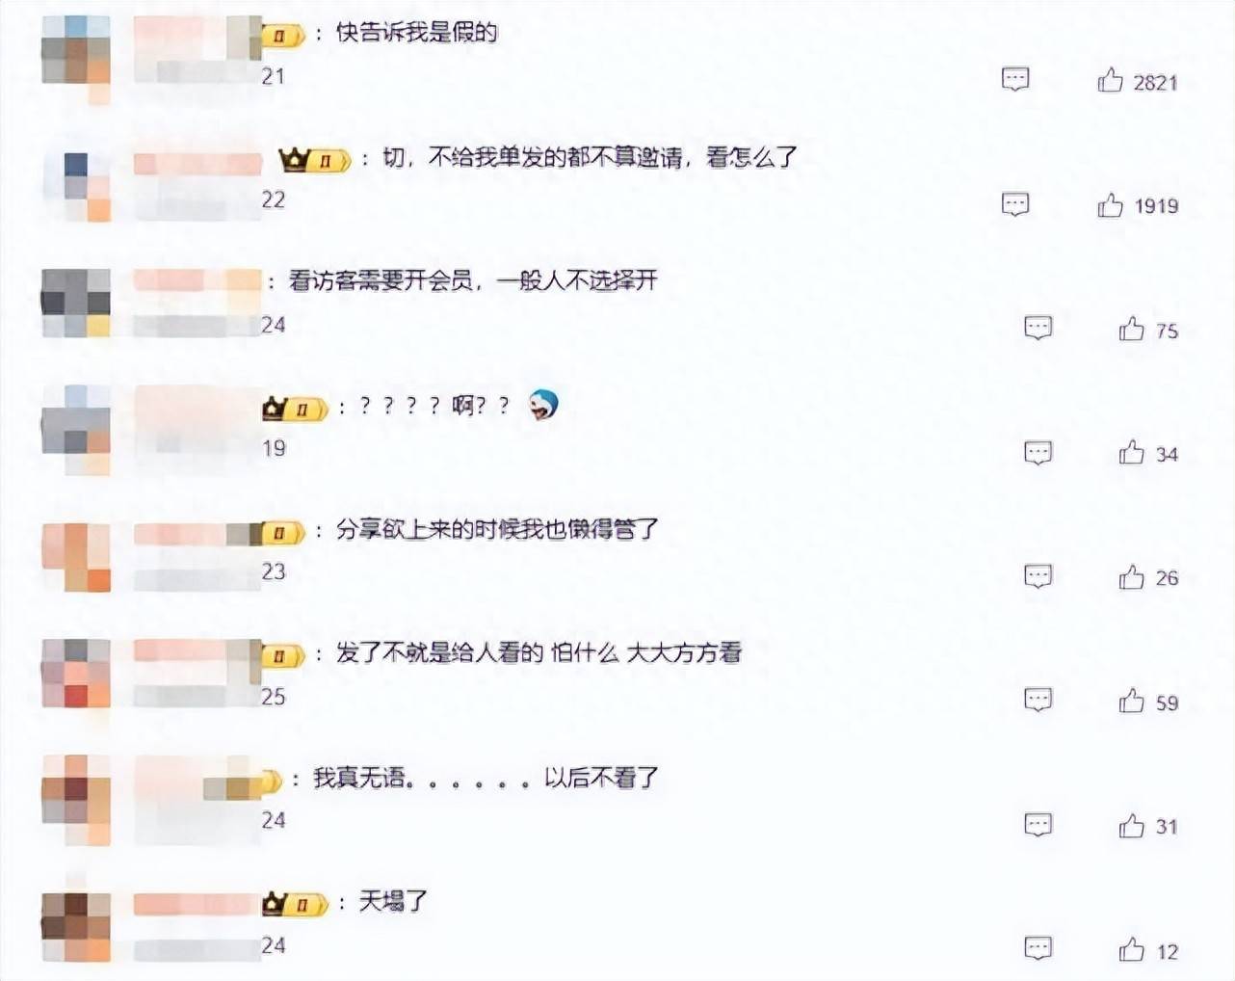Image resolution: width=1235 pixels, height=981 pixels.
Task: Like the comment with 2821 likes
Action: pyautogui.click(x=1110, y=80)
